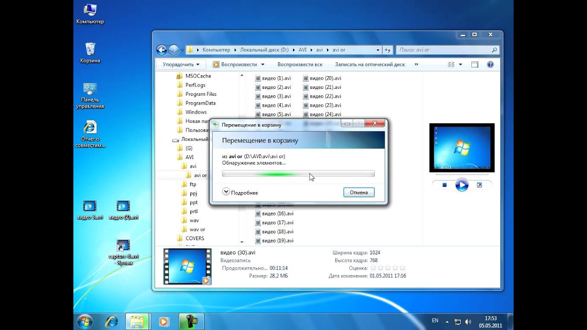Select the wav or folder in tree

197,229
